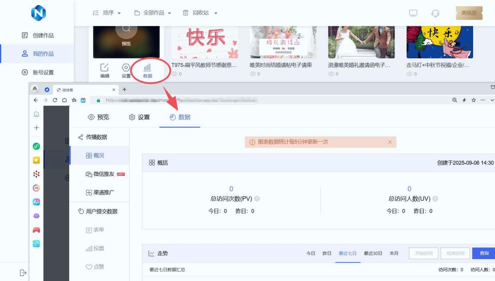Image resolution: width=495 pixels, height=281 pixels.
Task: Expand the 回收站 recycle bin dropdown
Action: click(x=200, y=13)
